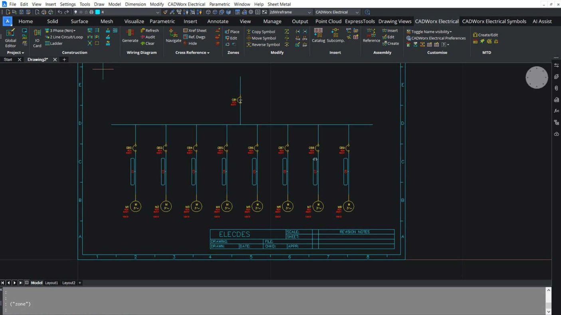Open the layers panel icon on right sidebar
The image size is (561, 315).
pyautogui.click(x=556, y=77)
